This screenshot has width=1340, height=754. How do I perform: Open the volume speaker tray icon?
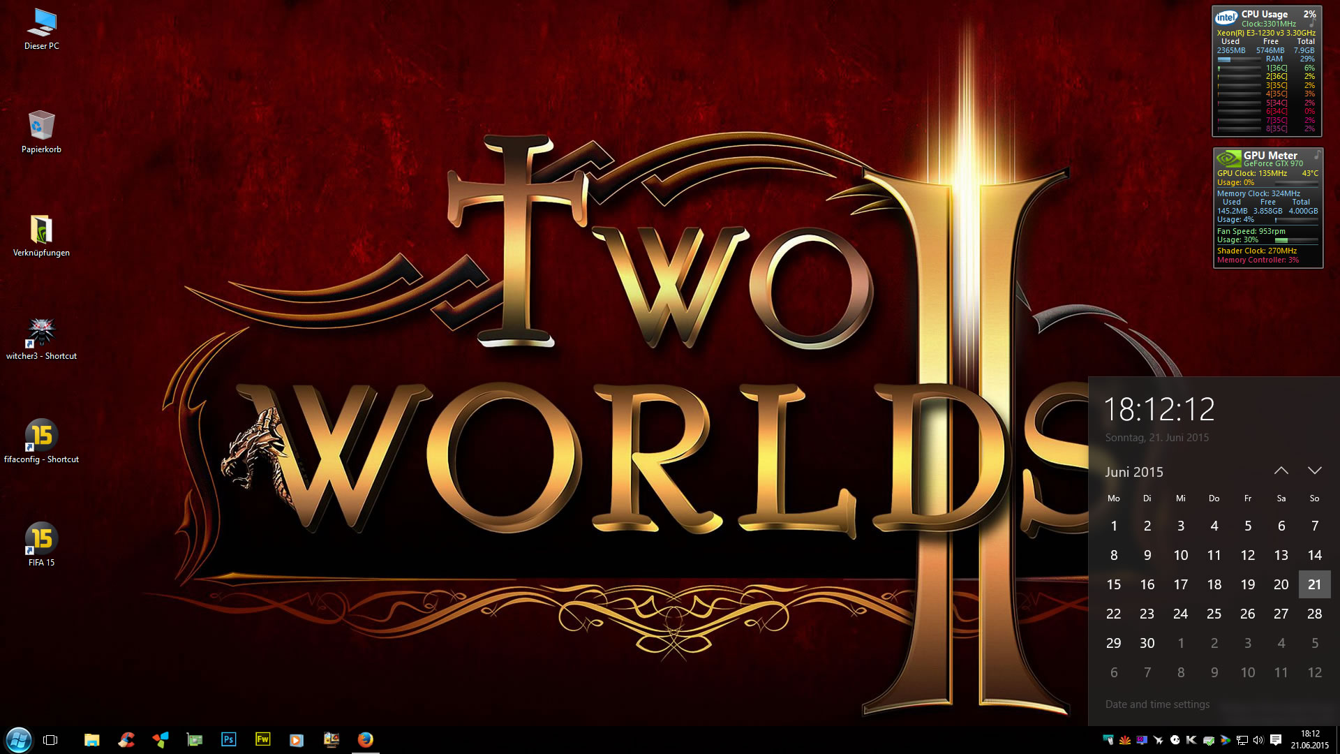pyautogui.click(x=1258, y=740)
